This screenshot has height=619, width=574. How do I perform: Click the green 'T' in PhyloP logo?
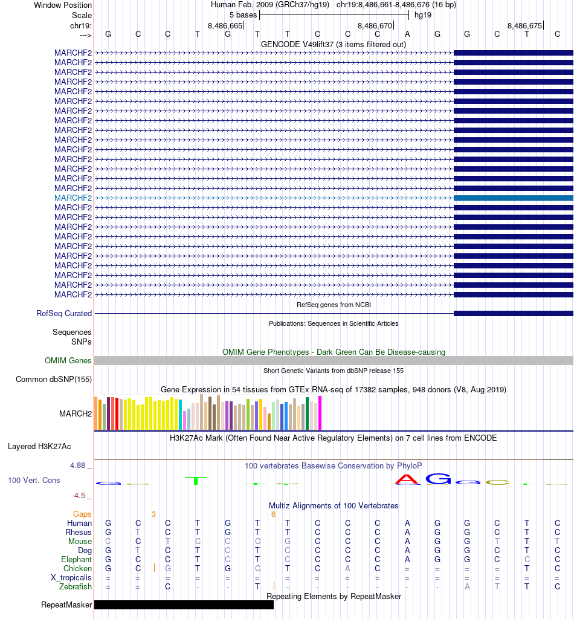click(196, 481)
